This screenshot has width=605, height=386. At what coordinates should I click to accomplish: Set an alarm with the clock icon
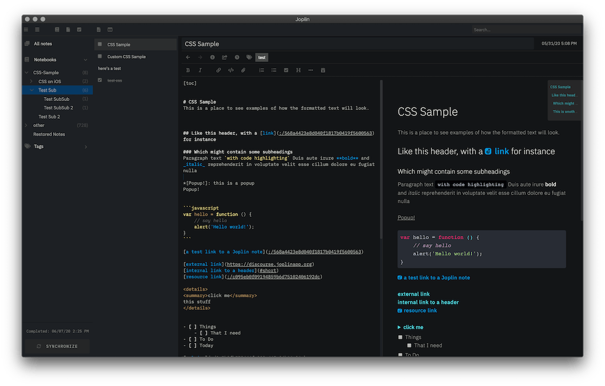click(x=237, y=57)
